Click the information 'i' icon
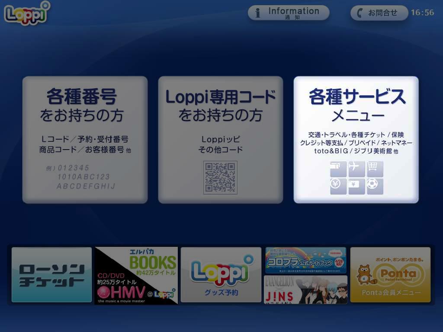Image resolution: width=443 pixels, height=332 pixels. pyautogui.click(x=258, y=13)
